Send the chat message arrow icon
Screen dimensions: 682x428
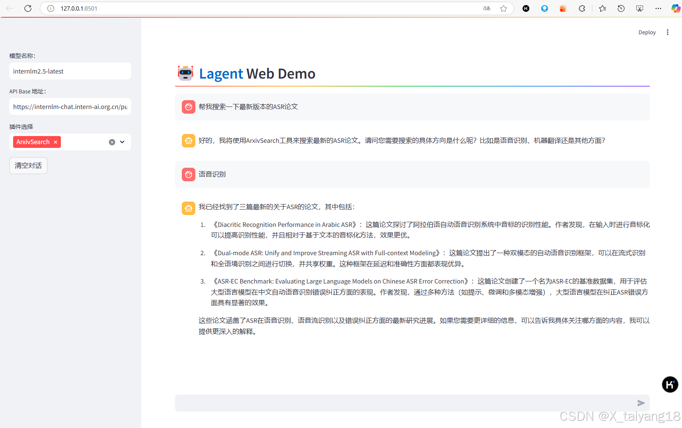(641, 403)
